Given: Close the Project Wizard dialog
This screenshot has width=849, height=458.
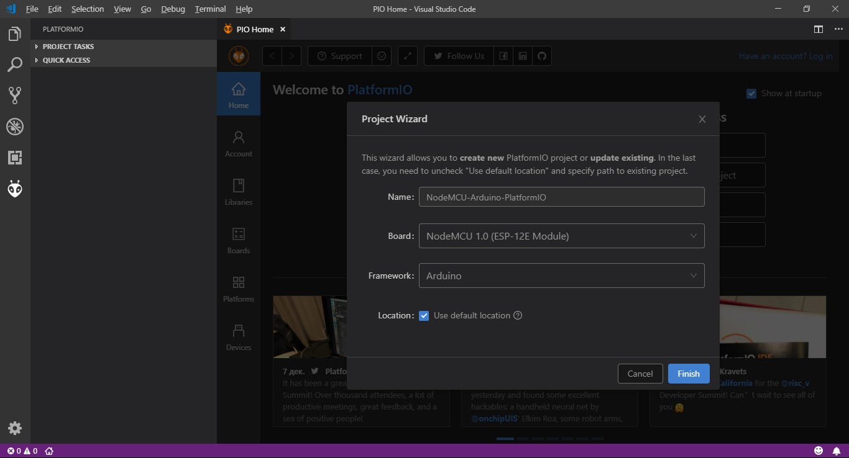Looking at the screenshot, I should [702, 119].
